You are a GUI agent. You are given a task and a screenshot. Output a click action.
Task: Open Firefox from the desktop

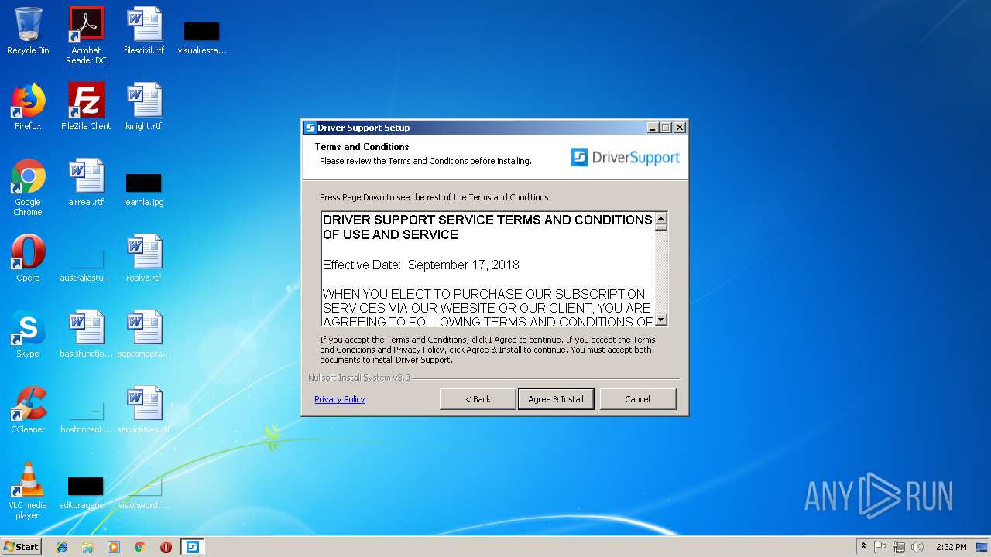28,107
